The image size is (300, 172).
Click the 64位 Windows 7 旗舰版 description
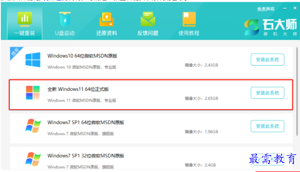tap(81, 134)
